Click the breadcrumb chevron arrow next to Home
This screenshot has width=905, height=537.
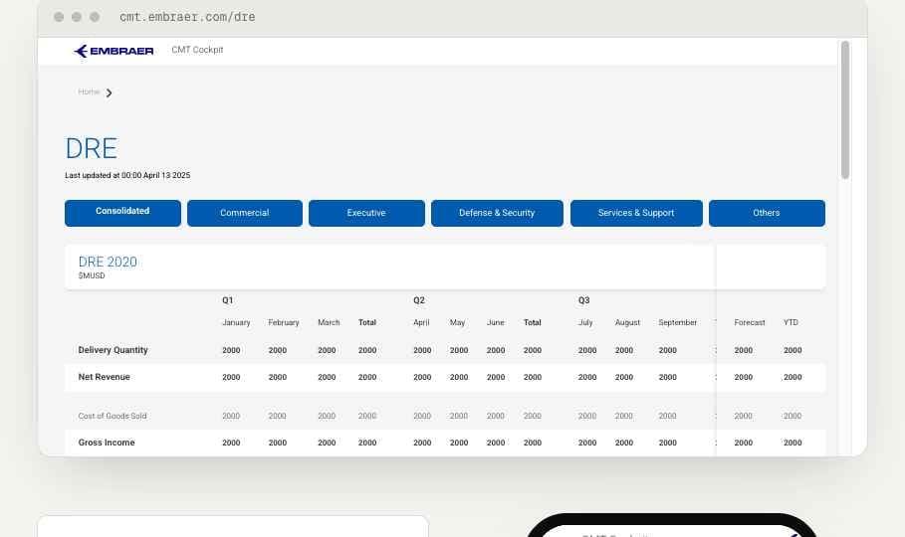tap(110, 92)
